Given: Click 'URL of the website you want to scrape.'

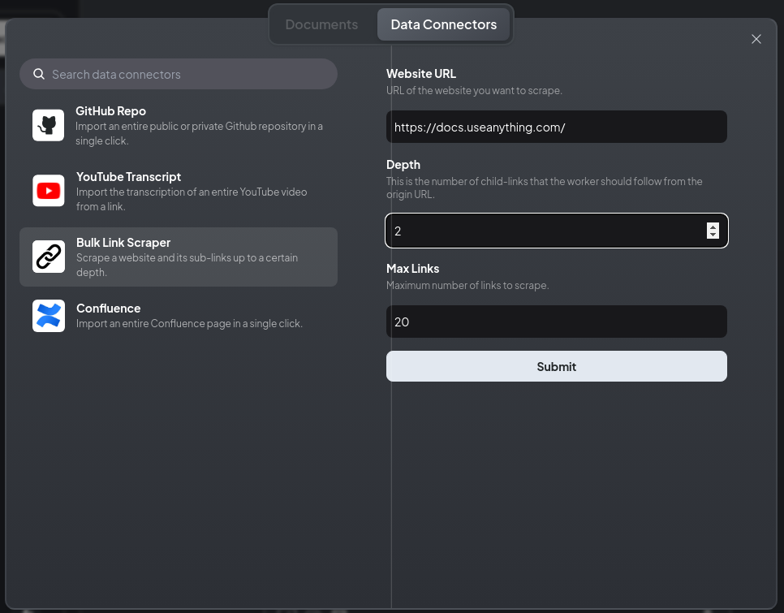Looking at the screenshot, I should click(474, 90).
